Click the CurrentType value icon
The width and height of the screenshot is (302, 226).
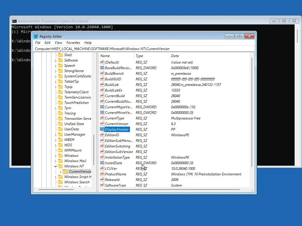102,118
